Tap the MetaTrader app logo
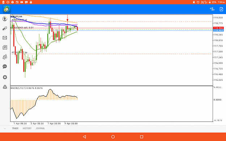This screenshot has height=141, width=226. pyautogui.click(x=7, y=9)
